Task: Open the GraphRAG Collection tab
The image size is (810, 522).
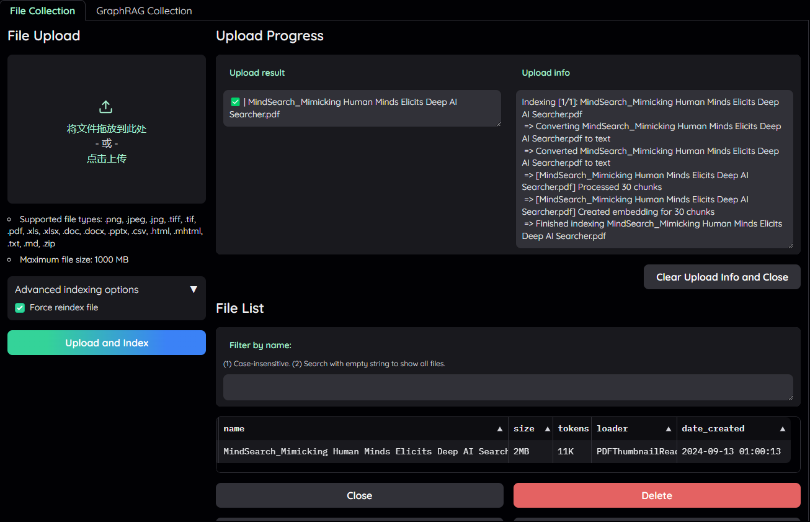Action: click(144, 11)
